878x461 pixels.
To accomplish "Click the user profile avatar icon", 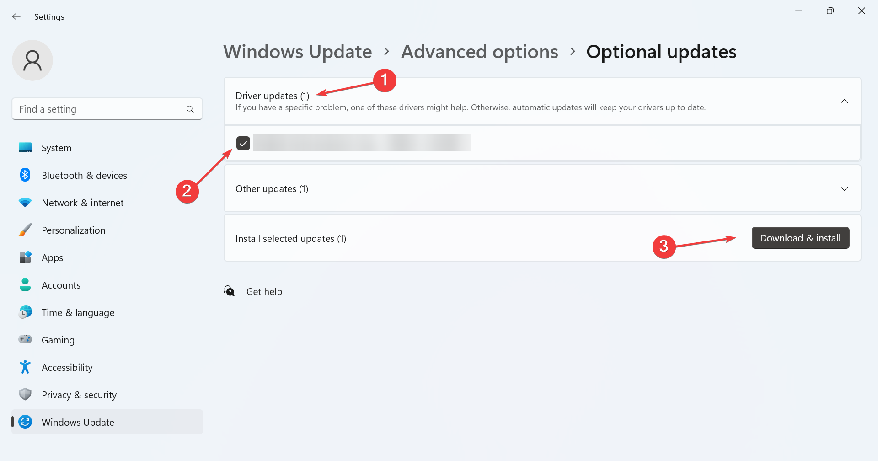I will (x=32, y=60).
